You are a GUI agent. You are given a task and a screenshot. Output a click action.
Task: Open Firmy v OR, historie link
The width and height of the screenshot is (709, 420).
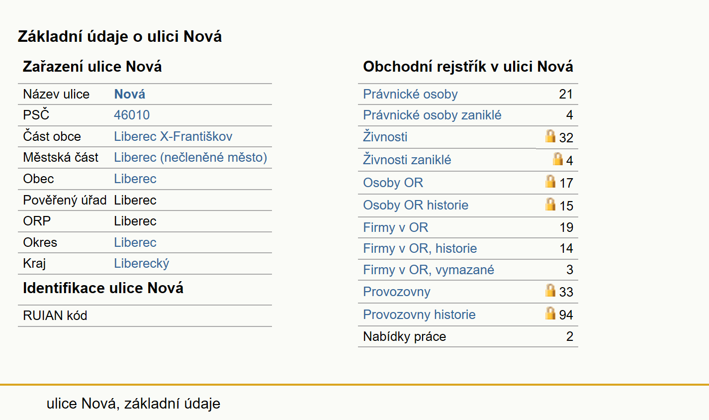(420, 248)
